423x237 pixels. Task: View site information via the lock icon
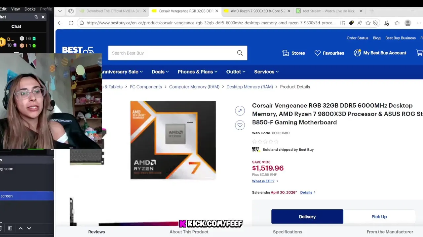(82, 23)
